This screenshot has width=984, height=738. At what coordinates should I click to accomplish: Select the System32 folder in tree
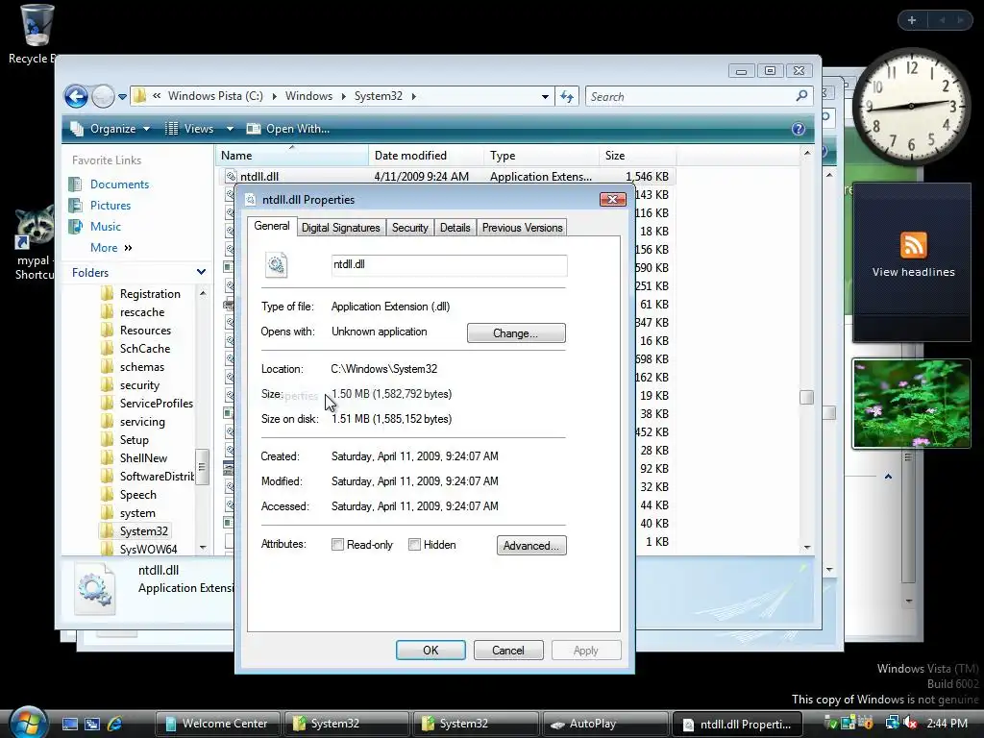click(144, 530)
